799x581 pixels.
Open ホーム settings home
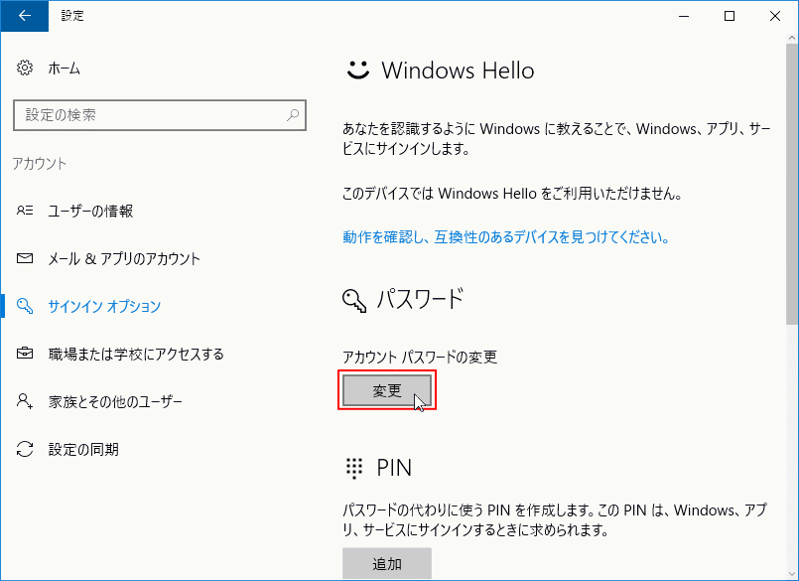tap(65, 69)
